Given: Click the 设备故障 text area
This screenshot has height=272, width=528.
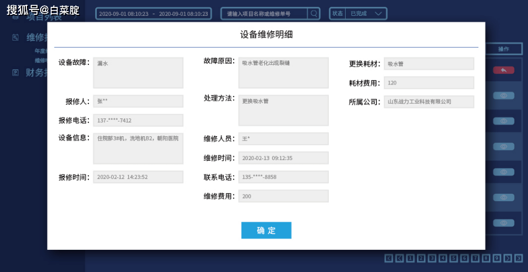Looking at the screenshot, I should pos(138,73).
